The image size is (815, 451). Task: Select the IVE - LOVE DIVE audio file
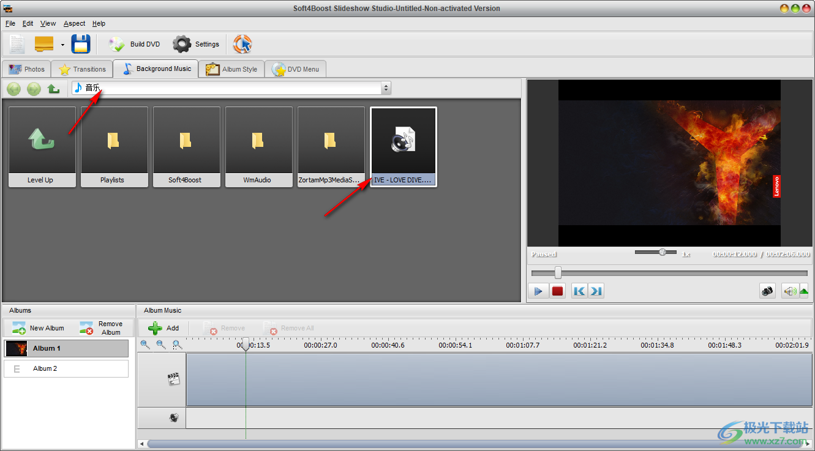pos(404,147)
